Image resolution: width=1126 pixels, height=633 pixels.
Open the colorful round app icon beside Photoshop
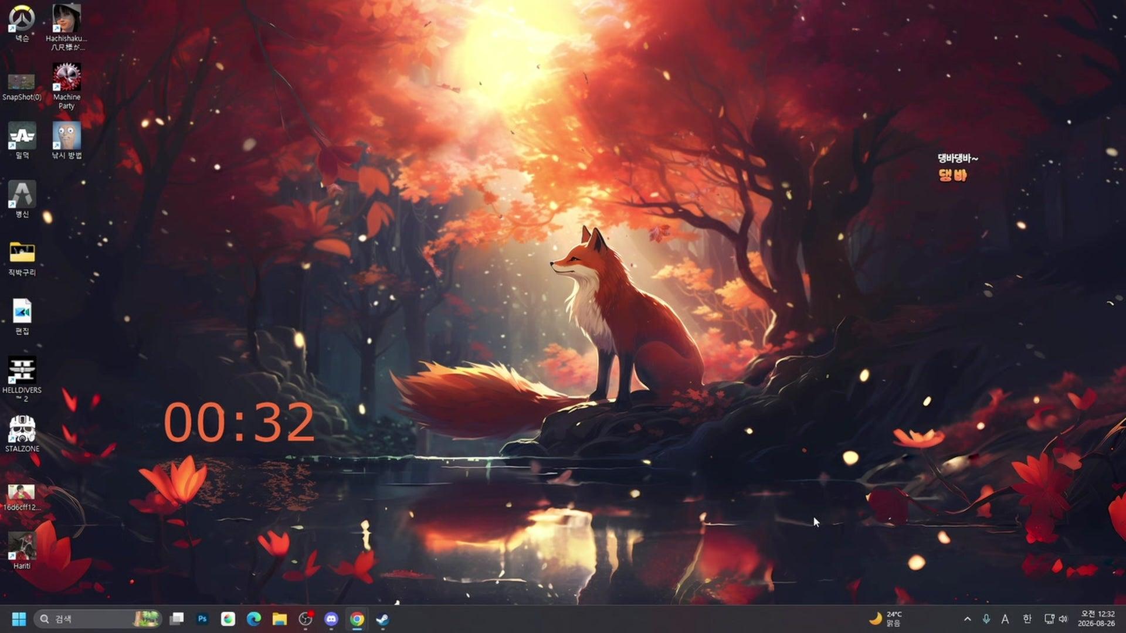pyautogui.click(x=228, y=619)
